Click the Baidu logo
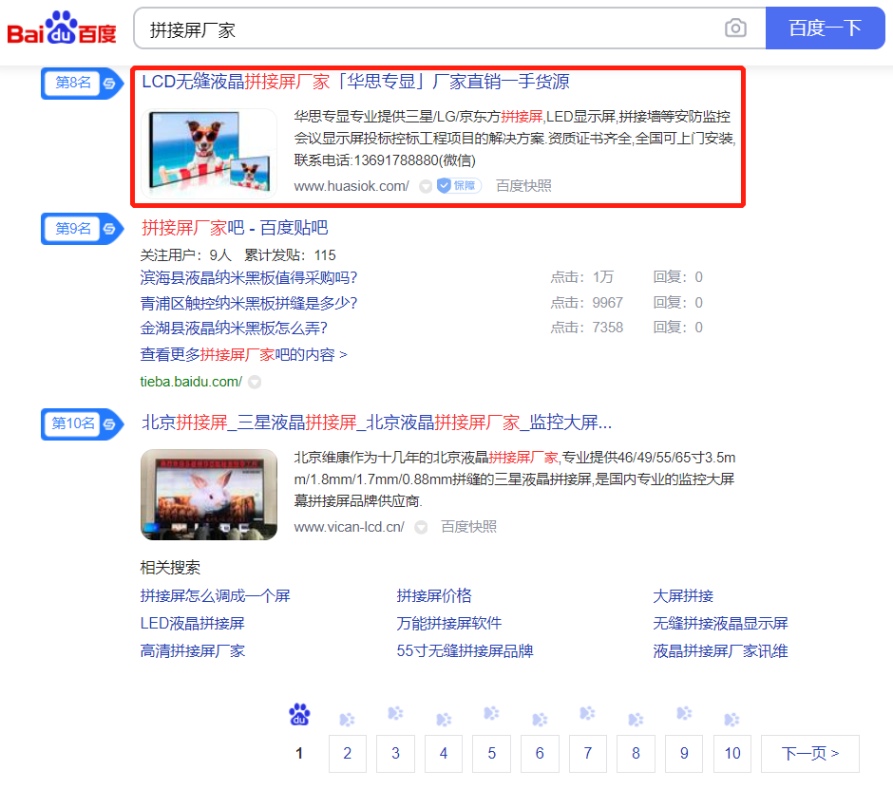893x789 pixels. [x=62, y=28]
